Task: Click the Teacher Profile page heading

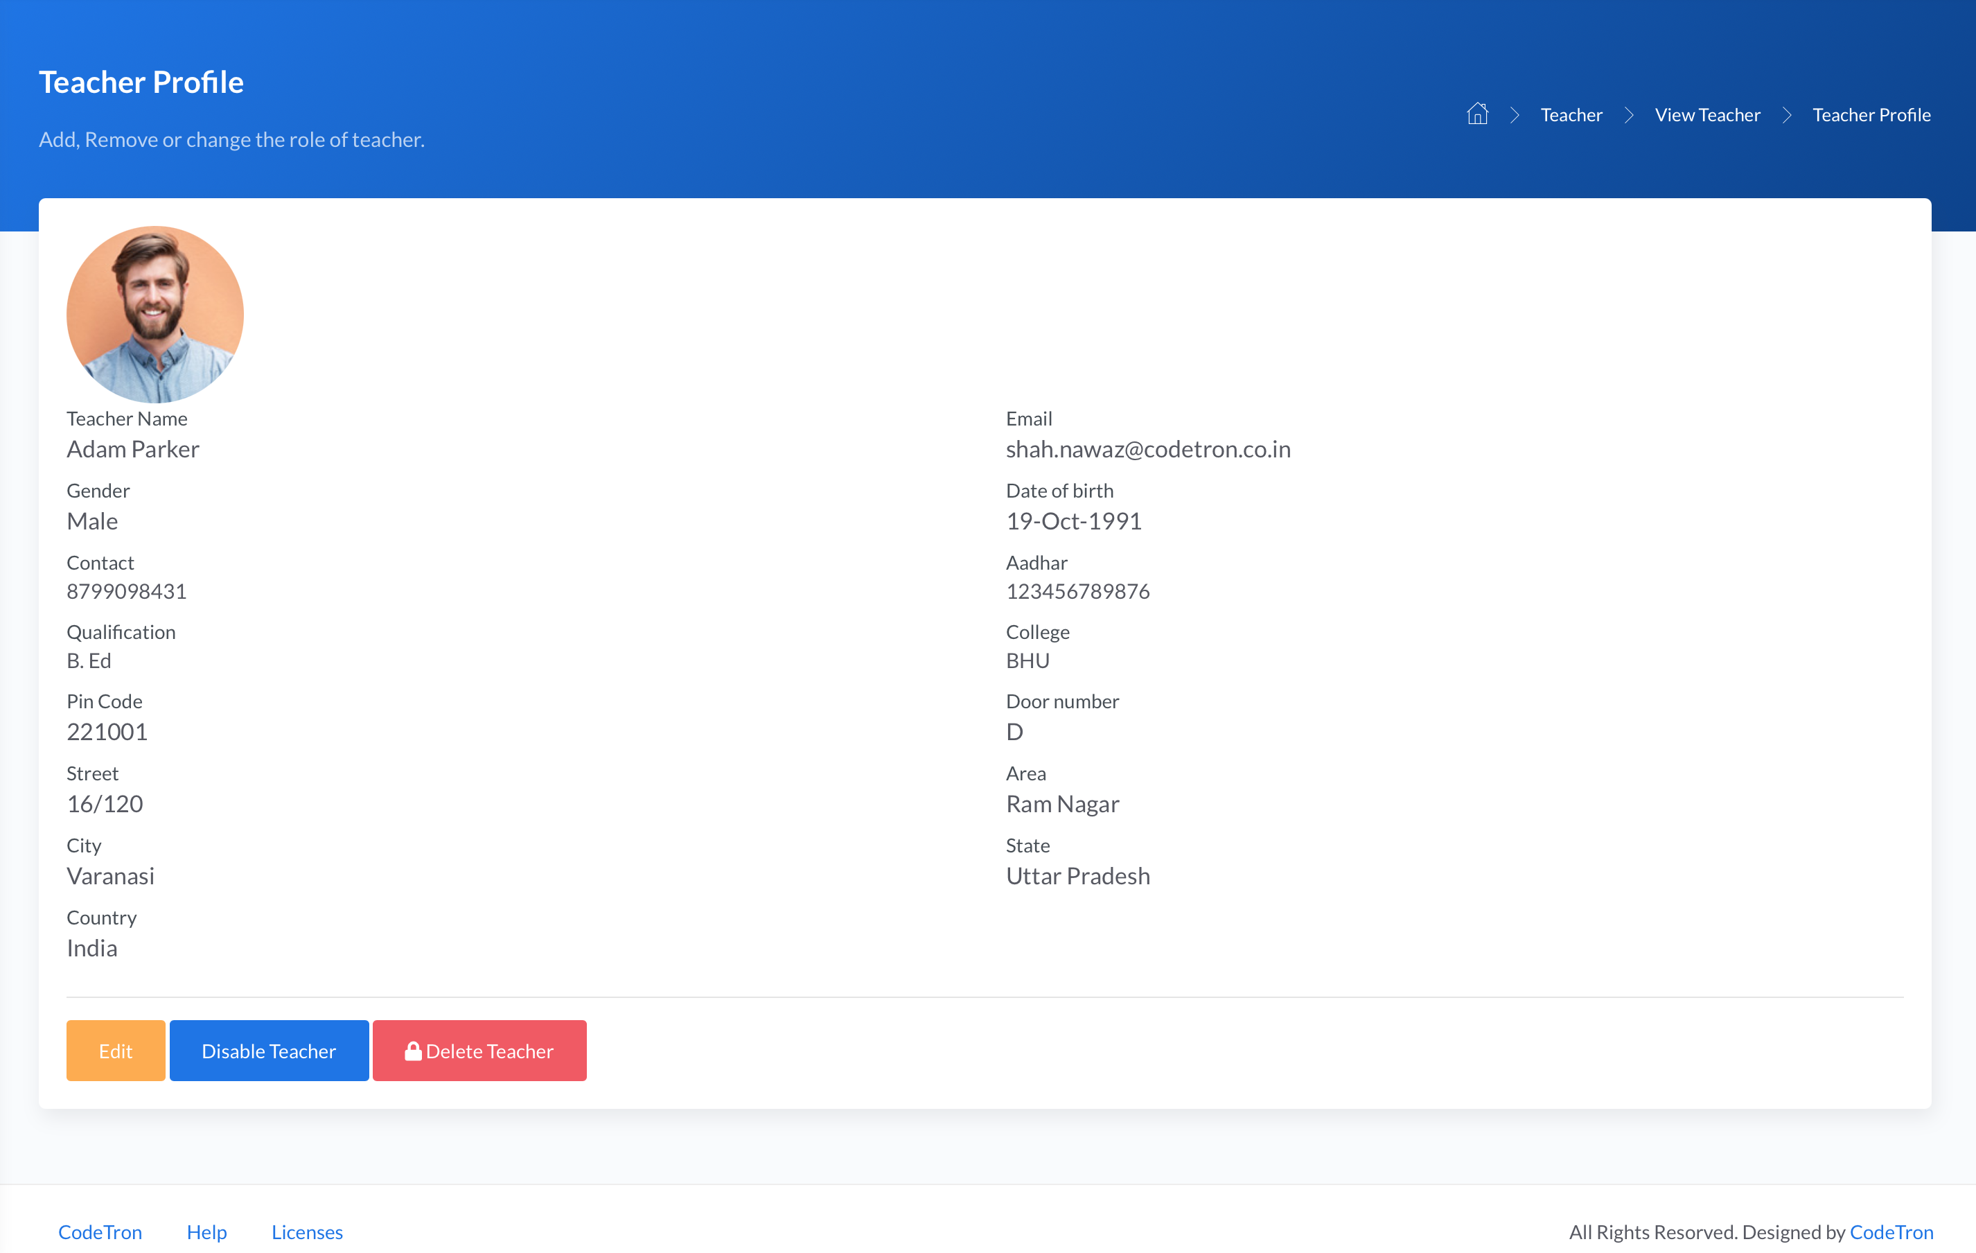Action: (x=141, y=82)
